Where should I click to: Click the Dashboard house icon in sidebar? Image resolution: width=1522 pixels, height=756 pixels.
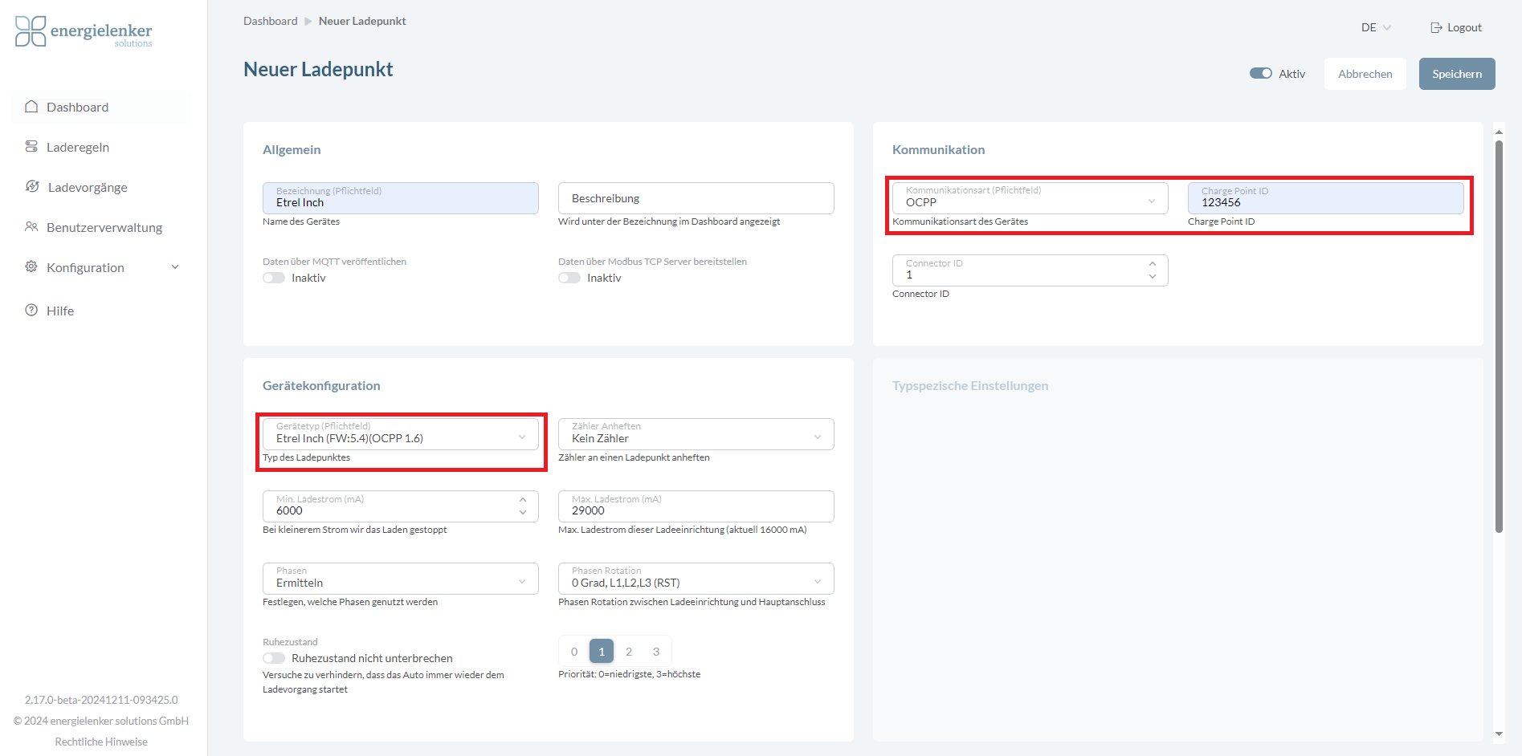pyautogui.click(x=31, y=107)
